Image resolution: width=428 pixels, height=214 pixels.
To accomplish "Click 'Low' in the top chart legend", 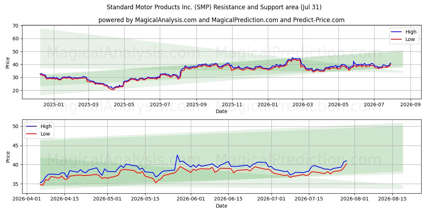I will [x=410, y=39].
